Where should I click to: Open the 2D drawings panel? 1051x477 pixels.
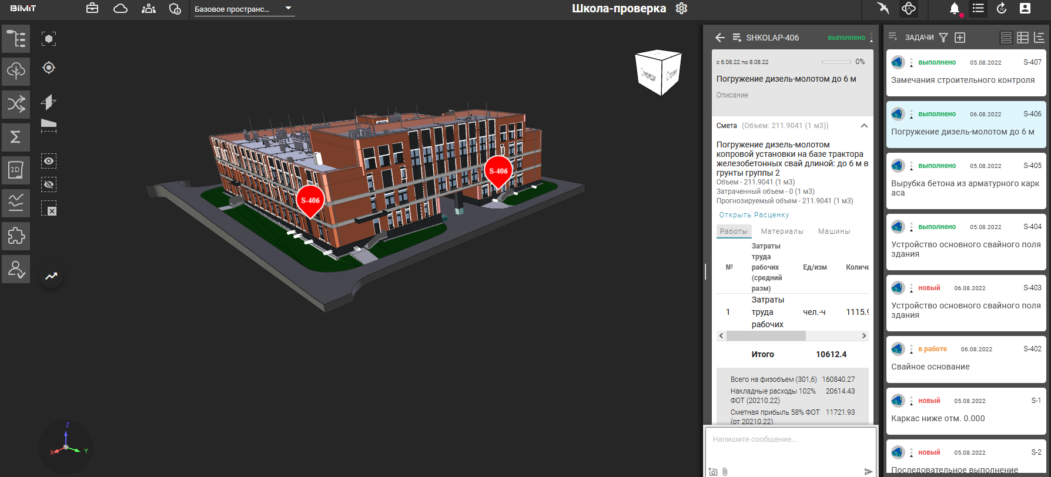16,170
